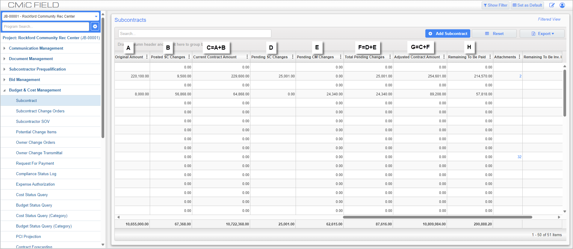Click Set as Default button
This screenshot has height=249, width=573.
[527, 5]
